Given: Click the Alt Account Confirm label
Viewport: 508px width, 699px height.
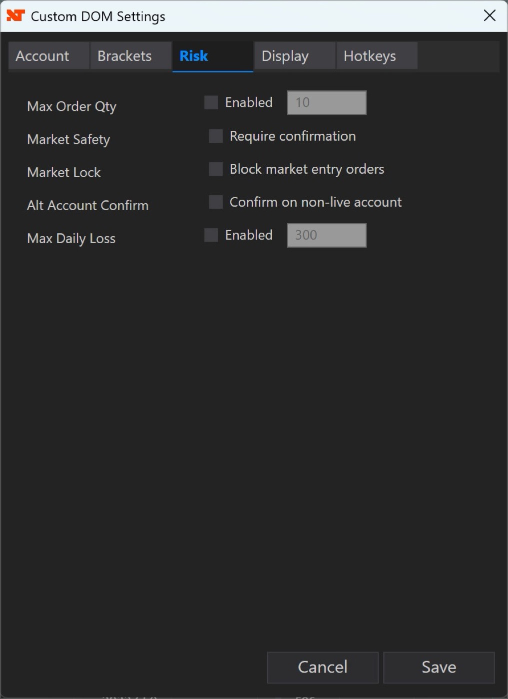Looking at the screenshot, I should pyautogui.click(x=88, y=205).
